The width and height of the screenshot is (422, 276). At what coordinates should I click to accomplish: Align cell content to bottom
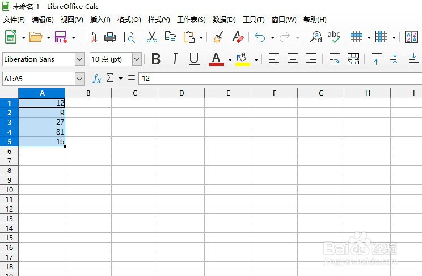pyautogui.click(x=413, y=59)
